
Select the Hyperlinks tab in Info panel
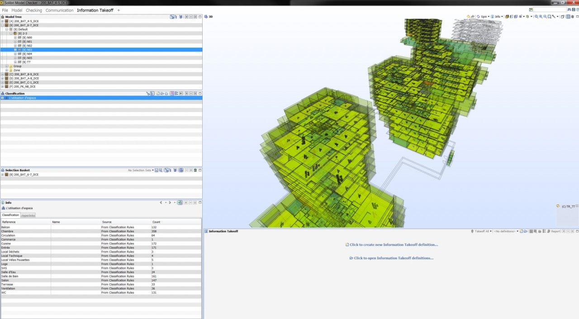tap(28, 215)
